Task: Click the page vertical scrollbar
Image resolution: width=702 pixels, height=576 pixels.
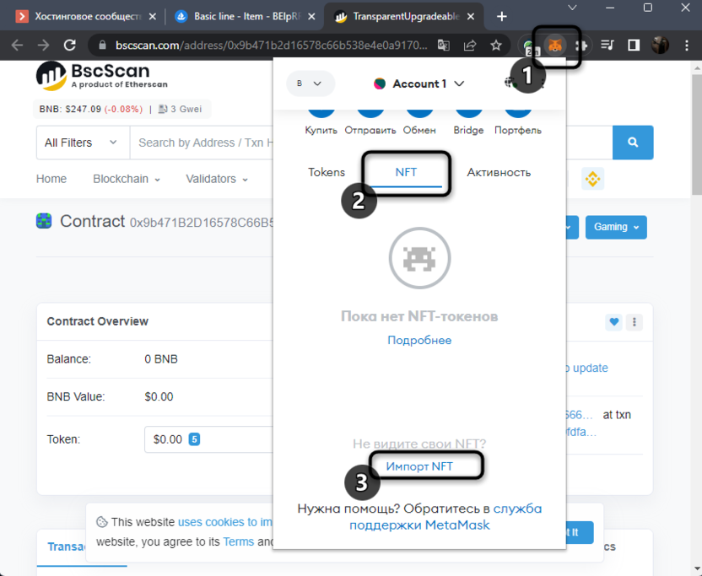Action: (697, 134)
